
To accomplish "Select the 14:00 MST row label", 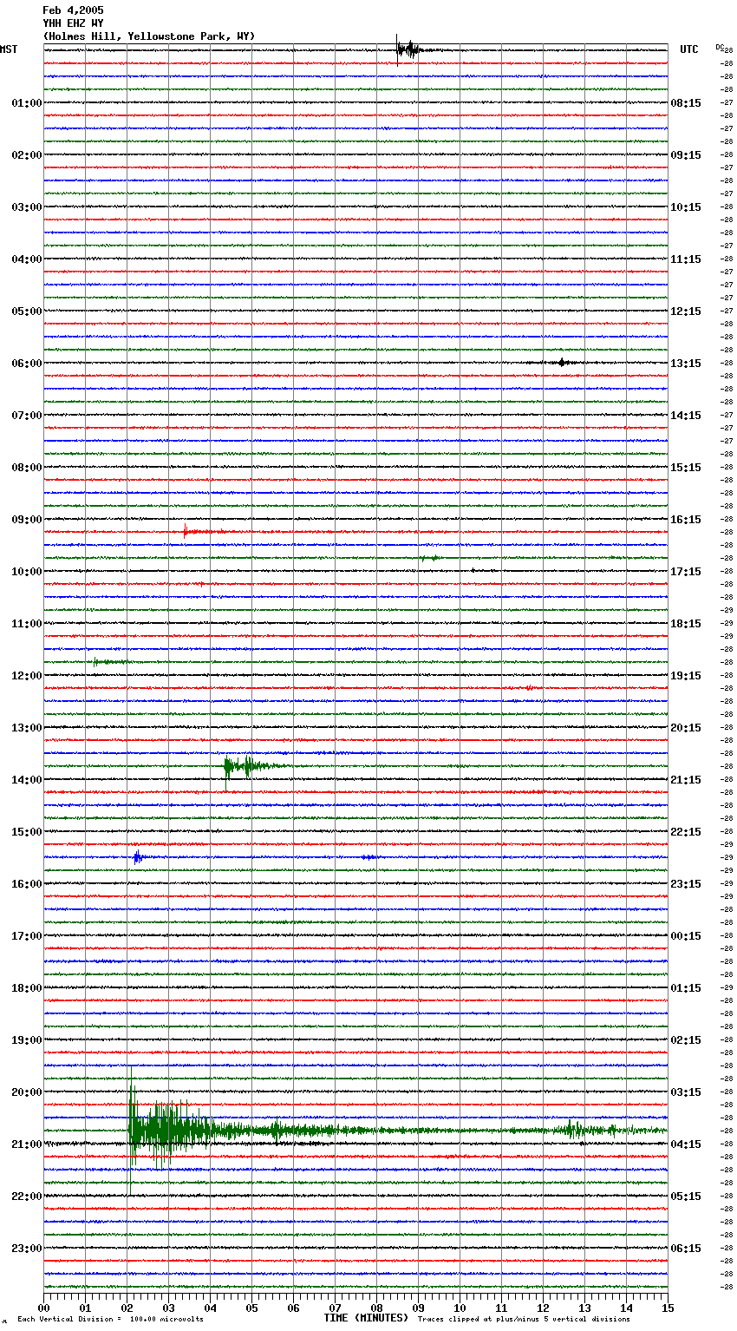I will pos(26,780).
